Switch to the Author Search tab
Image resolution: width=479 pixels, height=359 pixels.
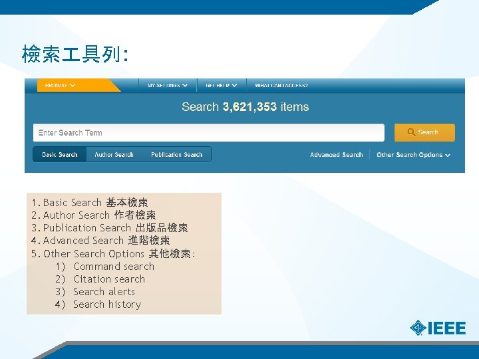[x=114, y=155]
